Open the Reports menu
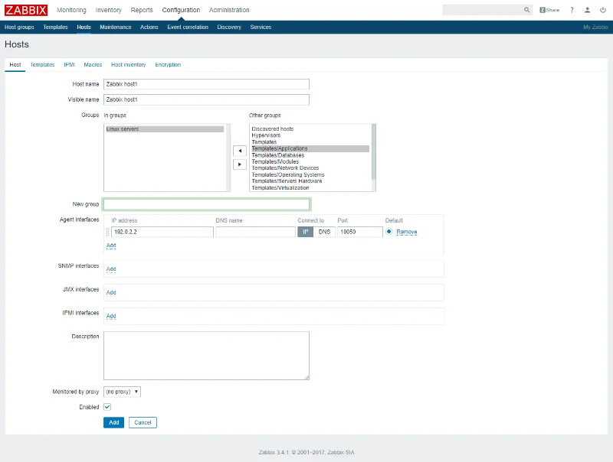The height and width of the screenshot is (462, 613). click(142, 10)
